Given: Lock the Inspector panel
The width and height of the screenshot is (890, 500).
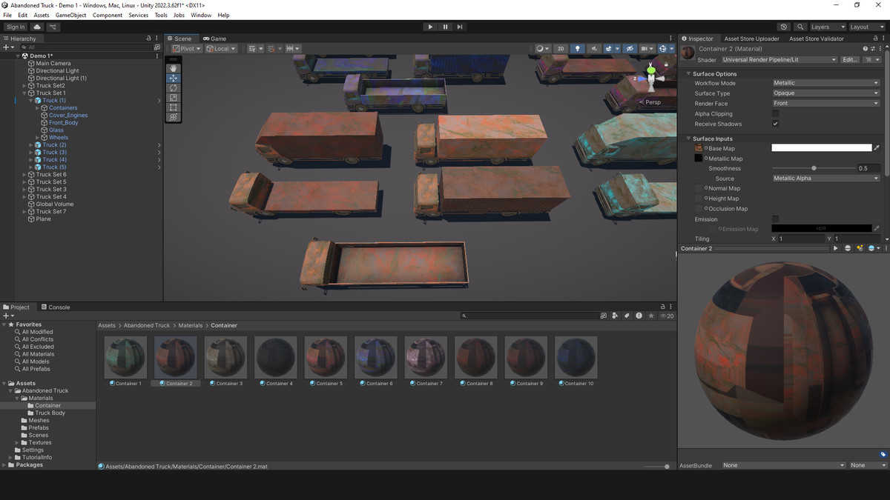Looking at the screenshot, I should click(x=874, y=39).
